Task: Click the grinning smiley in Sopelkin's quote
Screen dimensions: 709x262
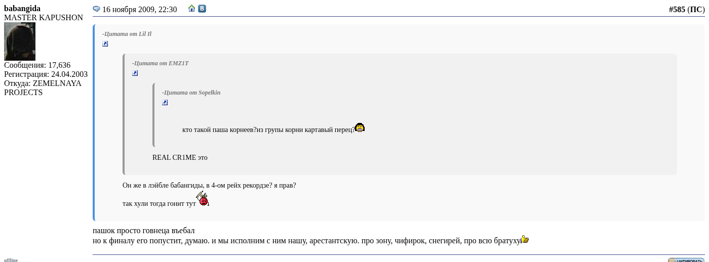Action: click(x=360, y=127)
